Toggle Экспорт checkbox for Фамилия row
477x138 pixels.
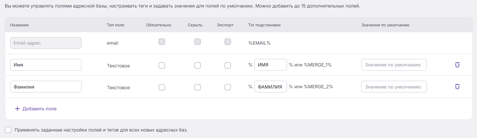(x=228, y=87)
